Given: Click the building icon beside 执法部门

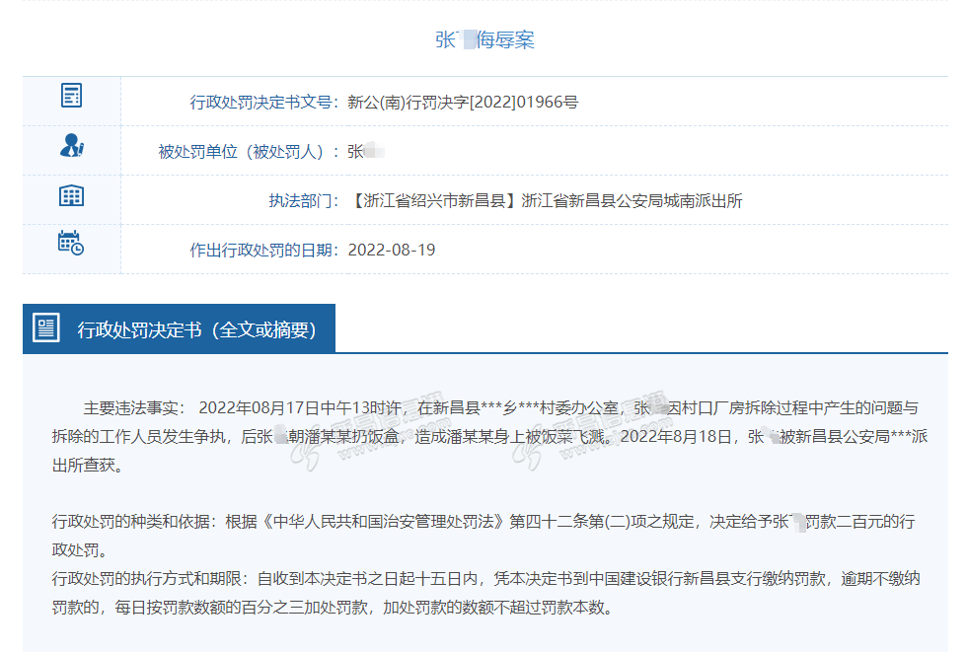Looking at the screenshot, I should pos(71,195).
